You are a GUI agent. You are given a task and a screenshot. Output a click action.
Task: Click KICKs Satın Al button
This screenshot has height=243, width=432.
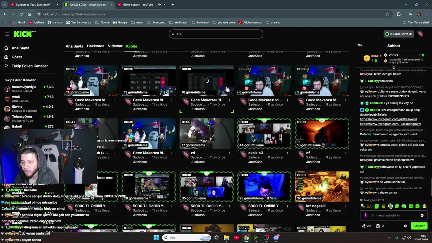399,34
